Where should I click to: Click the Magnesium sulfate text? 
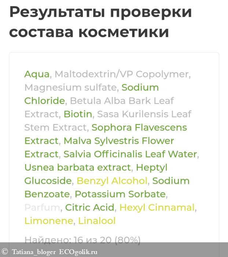pyautogui.click(x=71, y=88)
